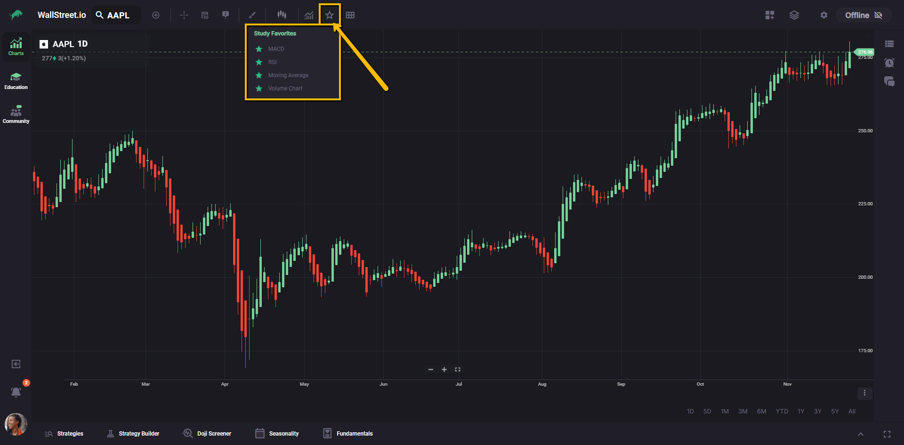
Task: Open the three-dot chart options menu
Action: point(864,393)
